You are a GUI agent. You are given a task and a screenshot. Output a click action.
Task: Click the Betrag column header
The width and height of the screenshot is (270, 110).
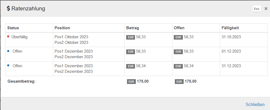pos(133,28)
